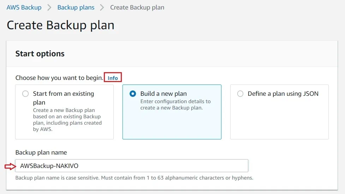Click the Backup plan name input field
This screenshot has height=194, width=345.
(x=131, y=166)
